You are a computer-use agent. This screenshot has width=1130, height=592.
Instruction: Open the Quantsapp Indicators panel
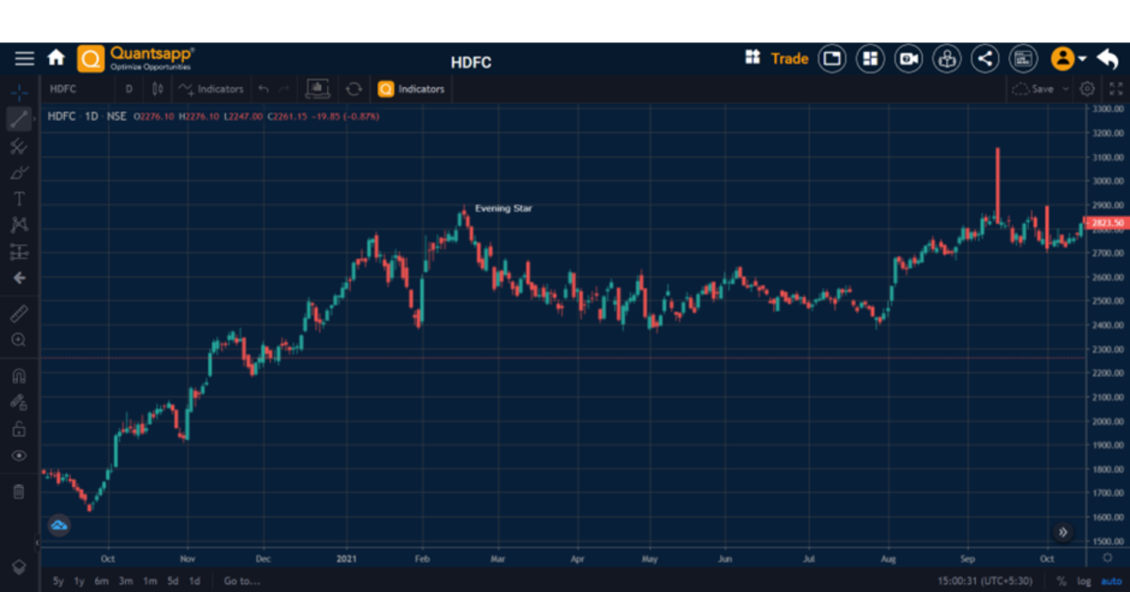[411, 89]
